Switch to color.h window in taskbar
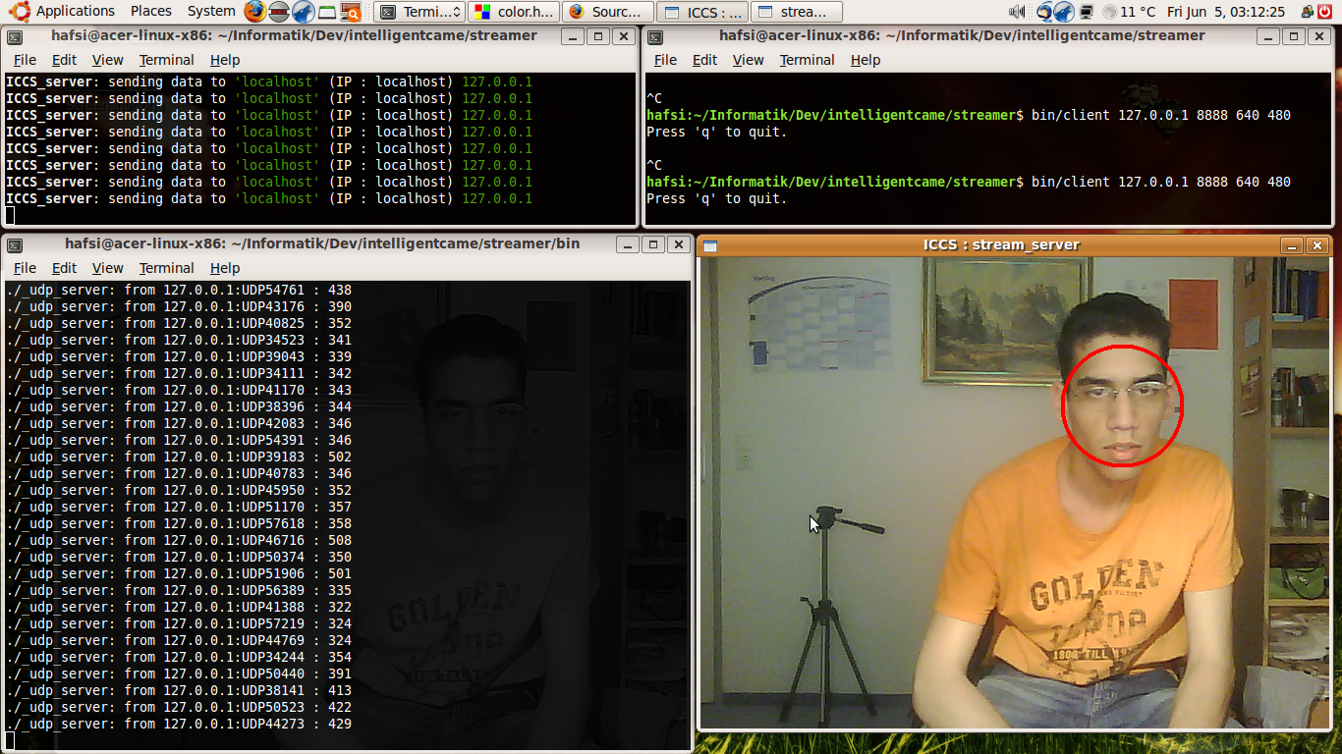Viewport: 1342px width, 754px height. pyautogui.click(x=513, y=12)
